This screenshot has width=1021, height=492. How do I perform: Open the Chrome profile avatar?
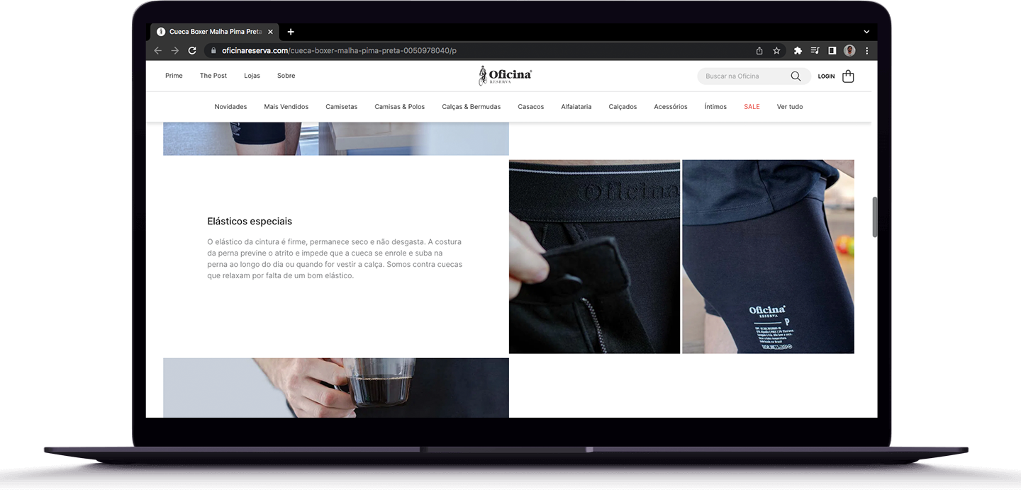coord(849,51)
